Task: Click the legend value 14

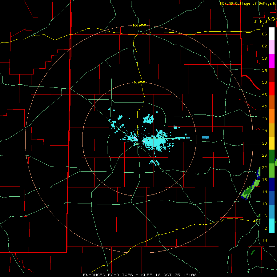Action: point(264,192)
